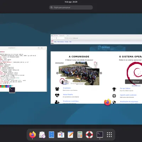The image size is (142, 142).
Task: Open the Software store shopping bag icon
Action: [61, 135]
